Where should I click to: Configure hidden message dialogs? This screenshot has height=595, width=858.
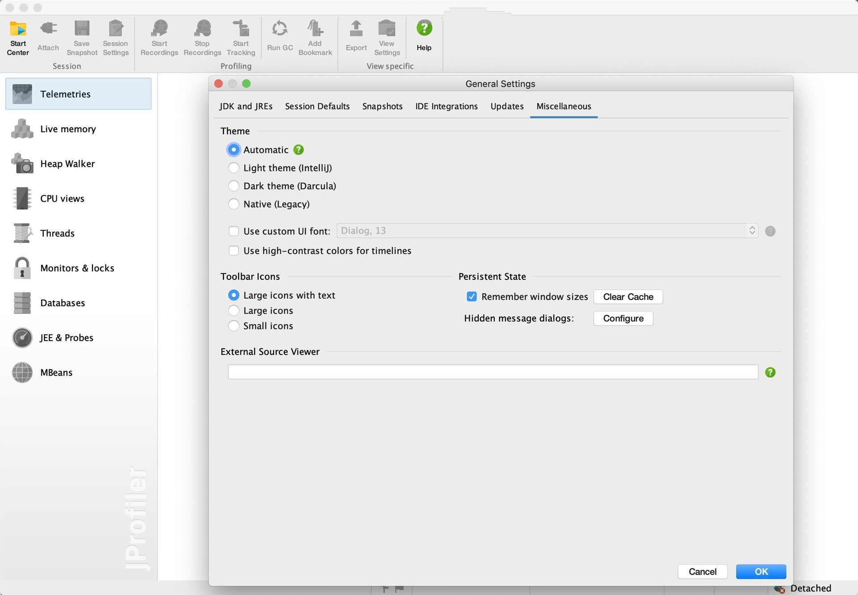623,318
